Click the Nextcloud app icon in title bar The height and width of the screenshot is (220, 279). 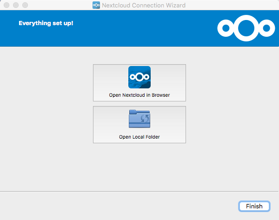(96, 5)
